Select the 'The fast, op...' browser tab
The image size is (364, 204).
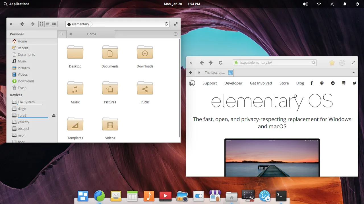215,73
